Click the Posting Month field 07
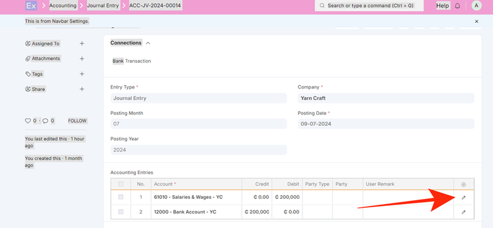This screenshot has height=228, width=493. click(199, 124)
